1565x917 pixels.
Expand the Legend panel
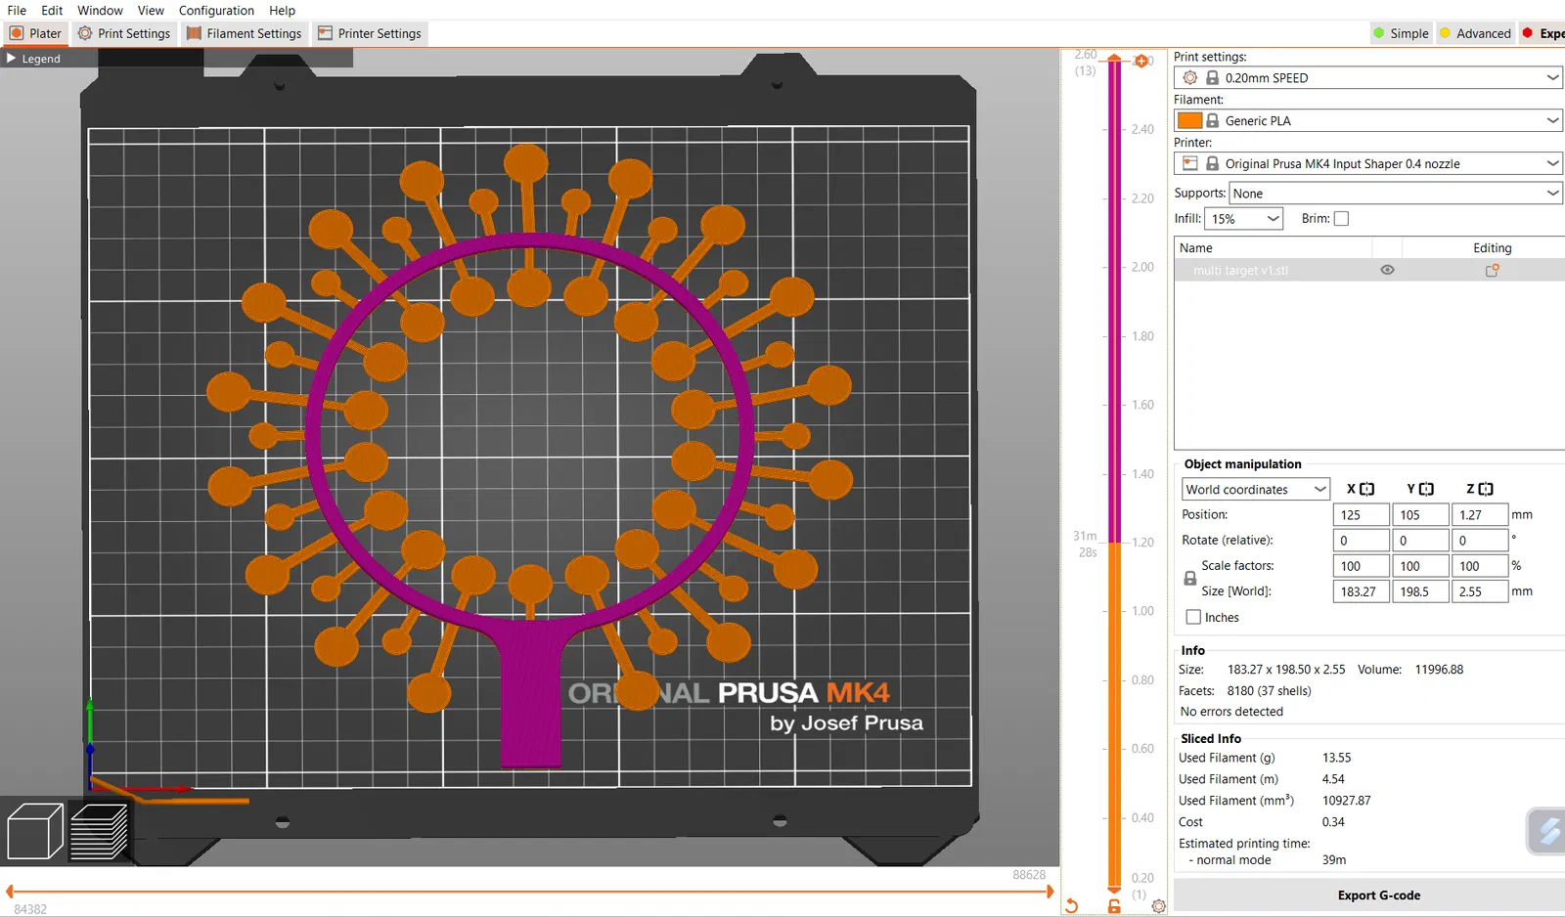[33, 59]
